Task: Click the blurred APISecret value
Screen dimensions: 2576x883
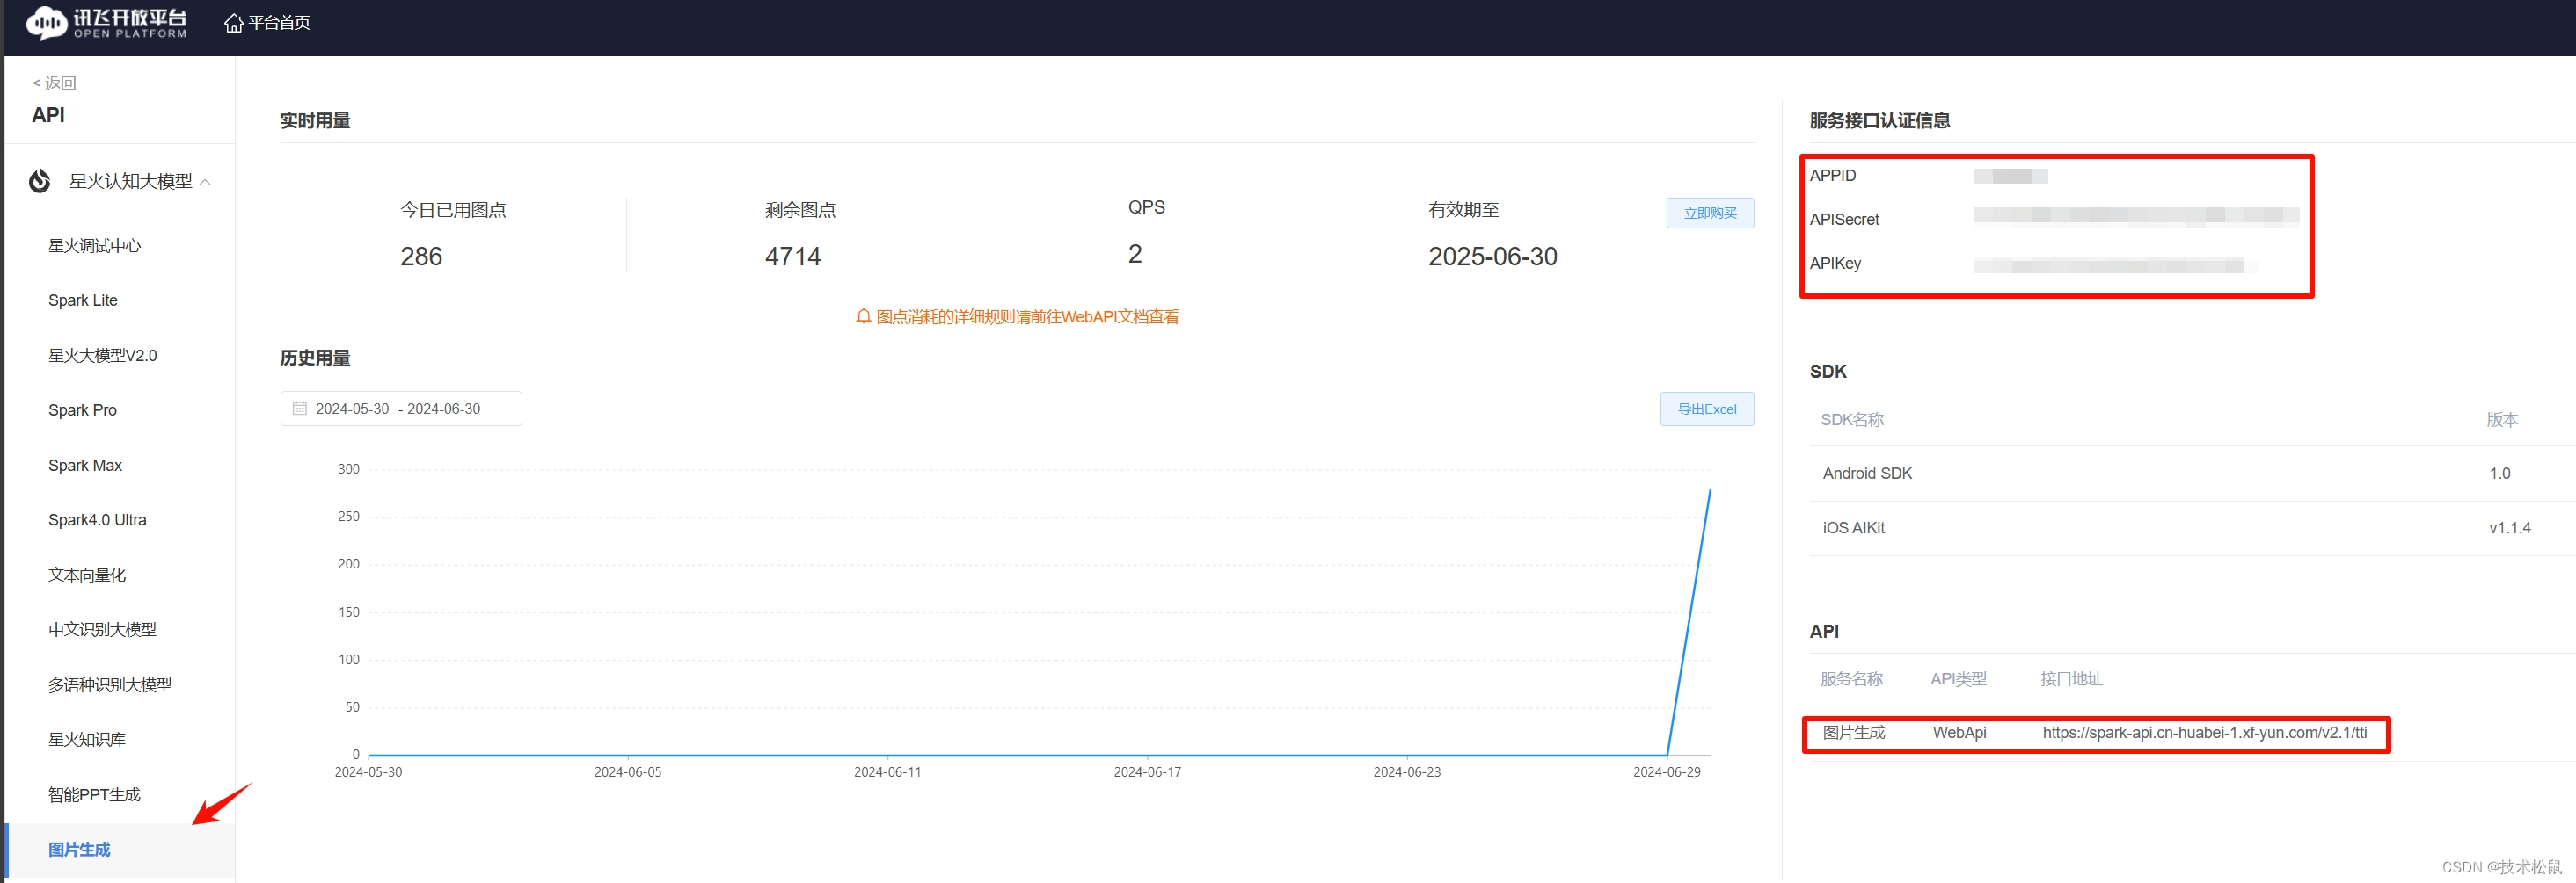Action: pyautogui.click(x=2136, y=216)
